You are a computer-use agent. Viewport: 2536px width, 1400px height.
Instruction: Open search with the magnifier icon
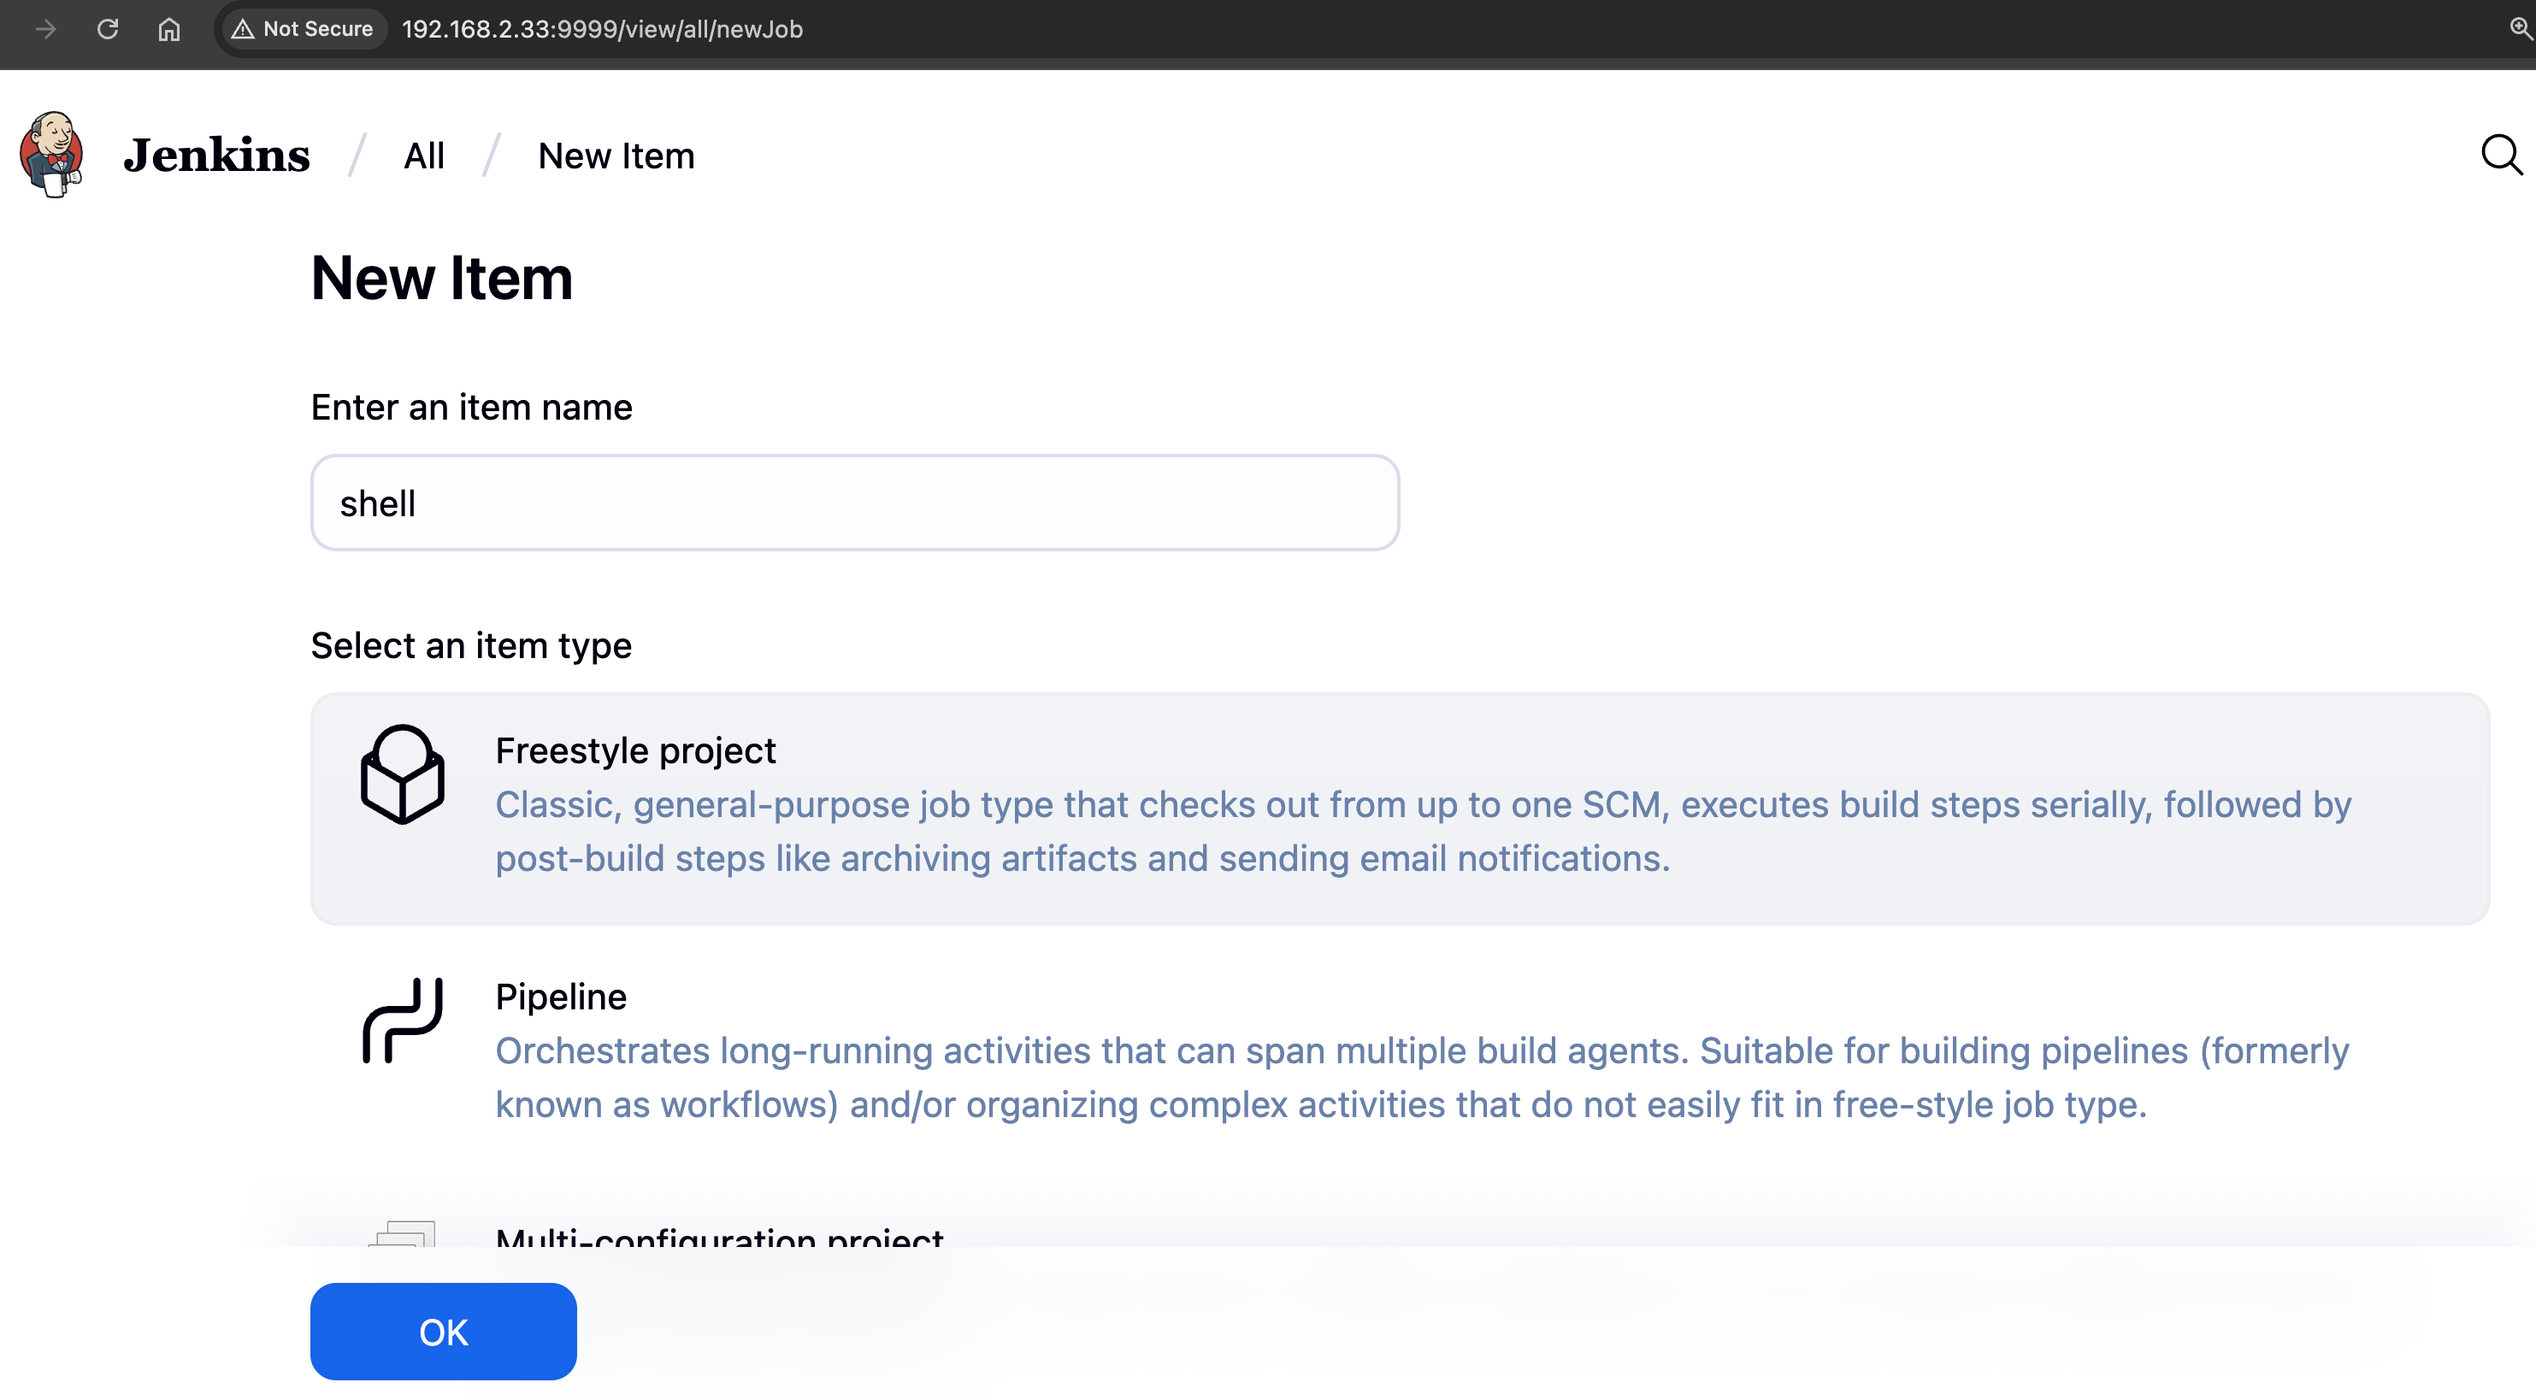click(x=2501, y=156)
